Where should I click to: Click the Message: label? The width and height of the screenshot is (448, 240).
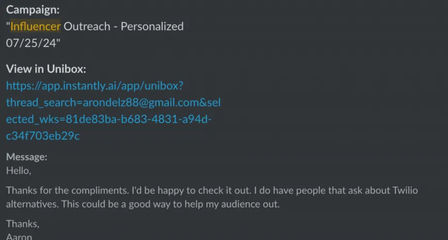[26, 157]
